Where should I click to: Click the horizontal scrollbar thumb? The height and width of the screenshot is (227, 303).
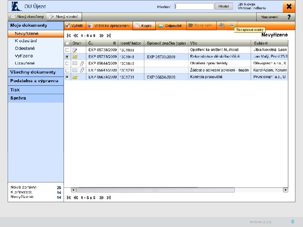156,190
